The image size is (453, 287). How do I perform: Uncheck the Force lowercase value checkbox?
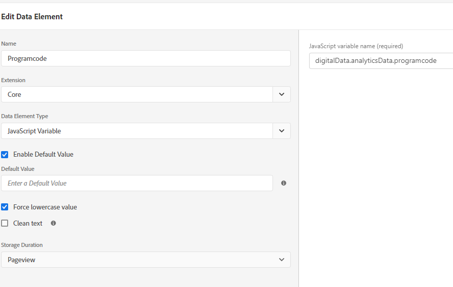point(5,207)
